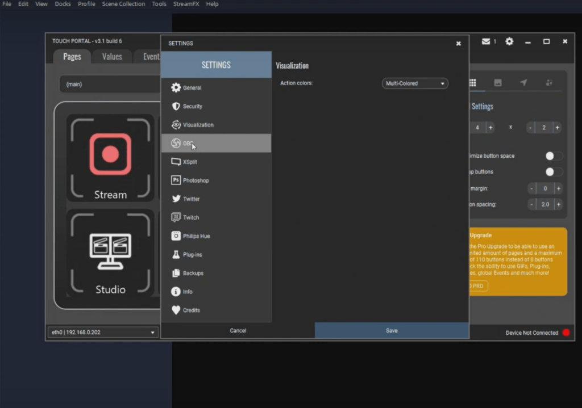Select the Stream button on the page
Screen dimensions: 582x408
click(x=110, y=158)
